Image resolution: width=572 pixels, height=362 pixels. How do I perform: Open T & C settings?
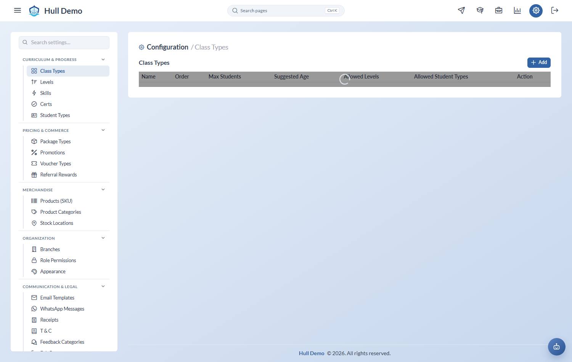coord(68,331)
